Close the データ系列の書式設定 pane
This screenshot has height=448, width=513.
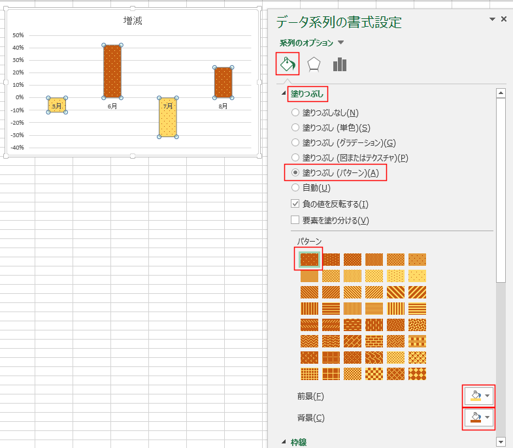(504, 20)
